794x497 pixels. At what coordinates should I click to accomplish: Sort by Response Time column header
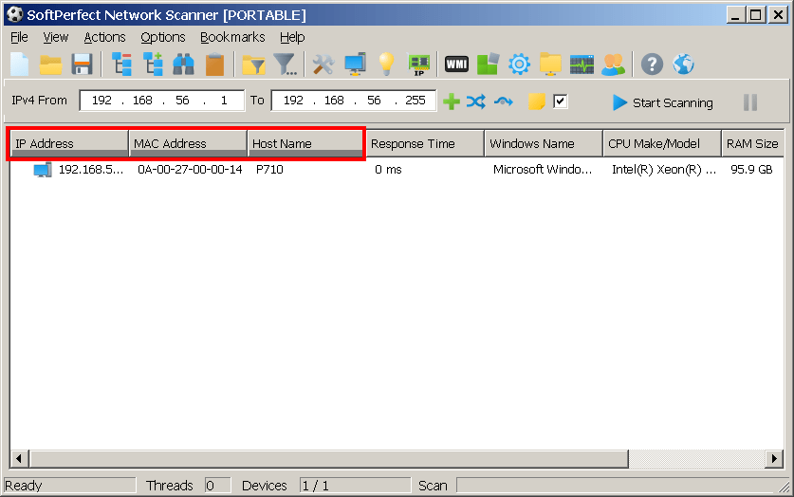425,144
